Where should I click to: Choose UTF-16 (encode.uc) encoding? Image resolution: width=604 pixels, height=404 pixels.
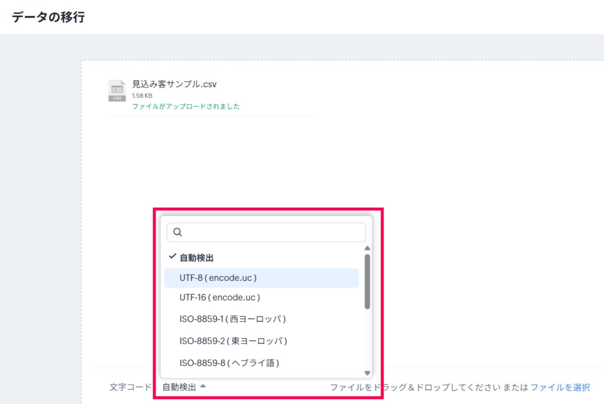220,298
